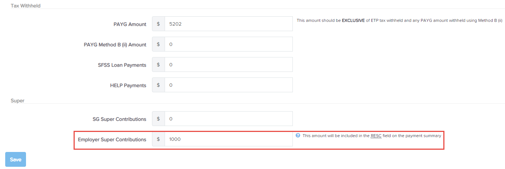Viewport: 505px width, 169px height.
Task: Click the help icon beside RESC note
Action: [298, 136]
